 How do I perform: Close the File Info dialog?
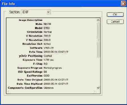(x=123, y=4)
